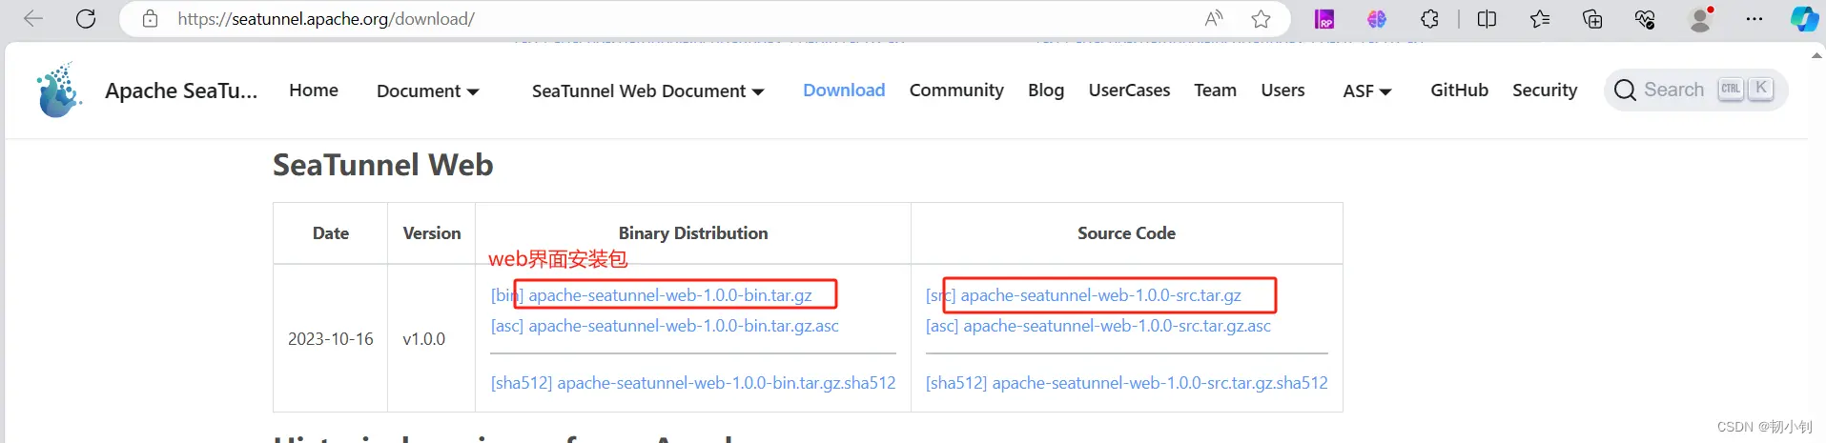Toggle split screen icon

tap(1487, 19)
